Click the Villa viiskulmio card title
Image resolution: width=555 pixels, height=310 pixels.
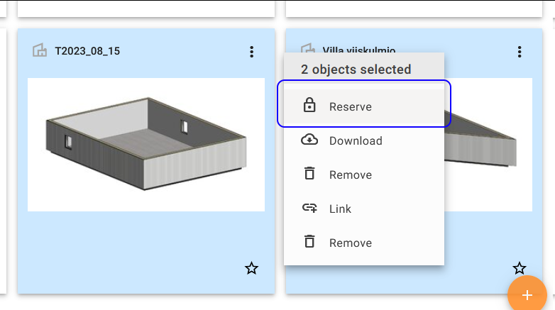[x=359, y=48]
